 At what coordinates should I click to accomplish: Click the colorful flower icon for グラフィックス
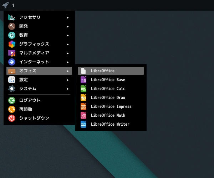point(12,44)
